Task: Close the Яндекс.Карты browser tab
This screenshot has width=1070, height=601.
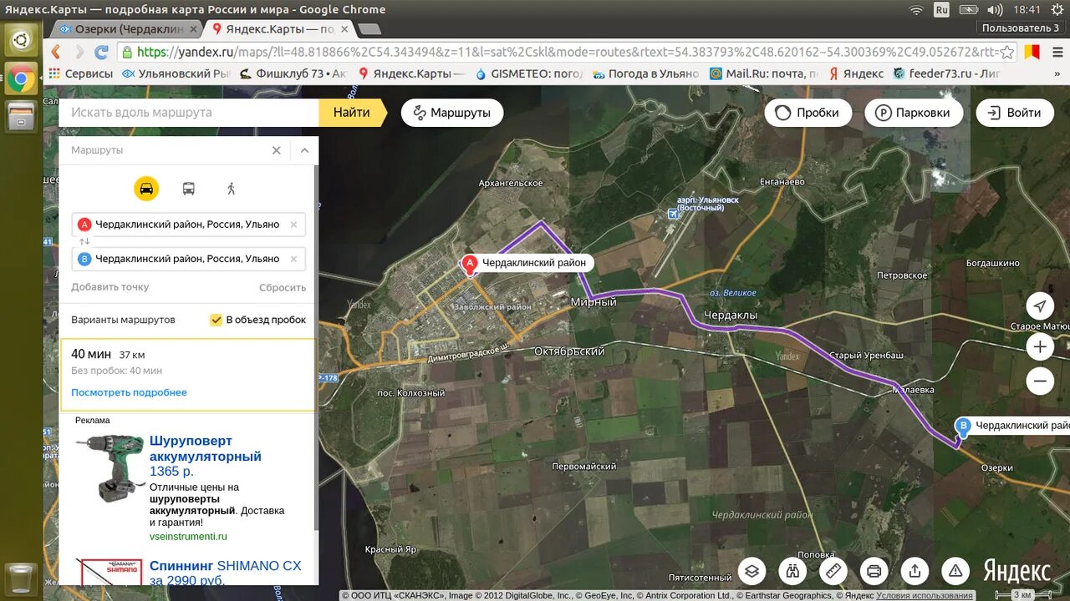Action: point(343,28)
